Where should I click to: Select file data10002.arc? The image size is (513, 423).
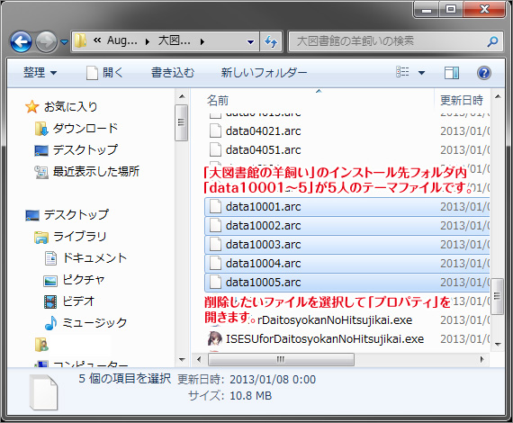click(347, 226)
